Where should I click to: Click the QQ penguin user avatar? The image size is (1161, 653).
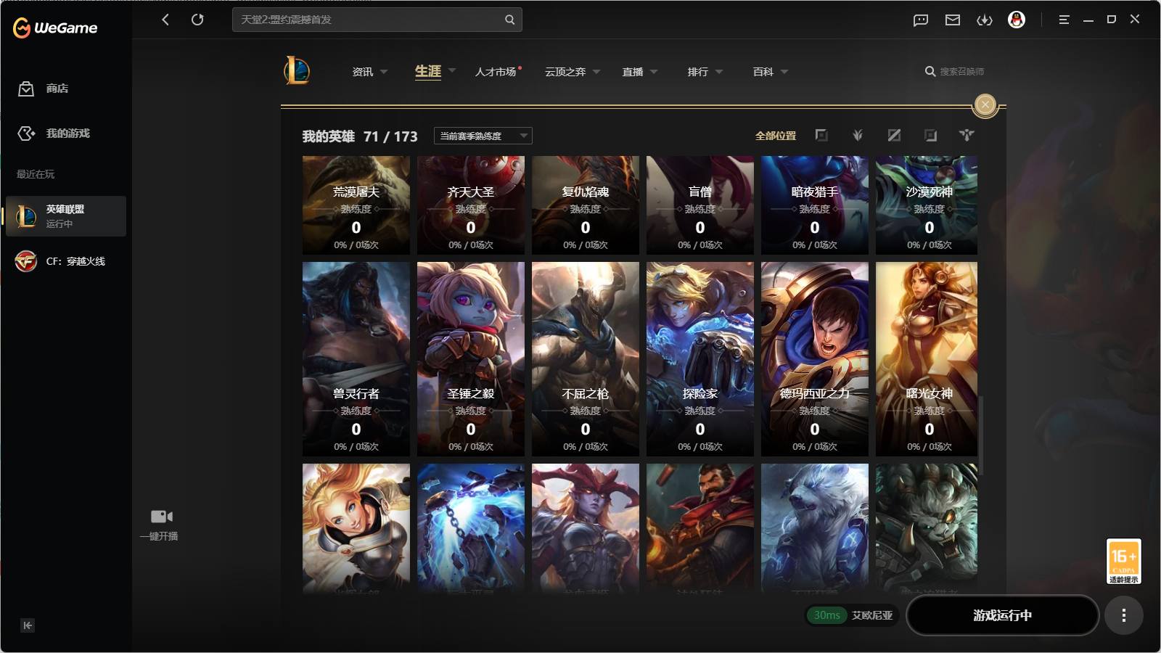click(1017, 20)
